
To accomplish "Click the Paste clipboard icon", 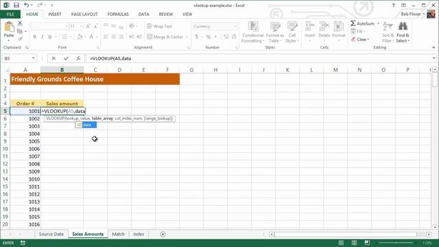I will (9, 27).
